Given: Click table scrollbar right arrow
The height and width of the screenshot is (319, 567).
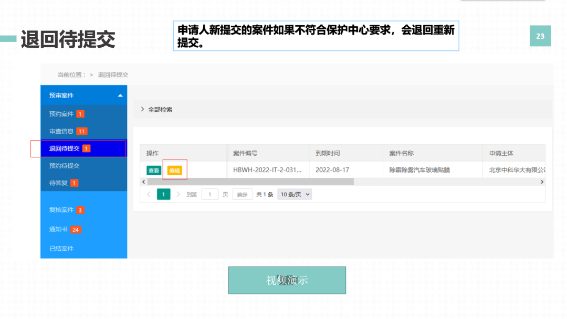Looking at the screenshot, I should point(542,182).
